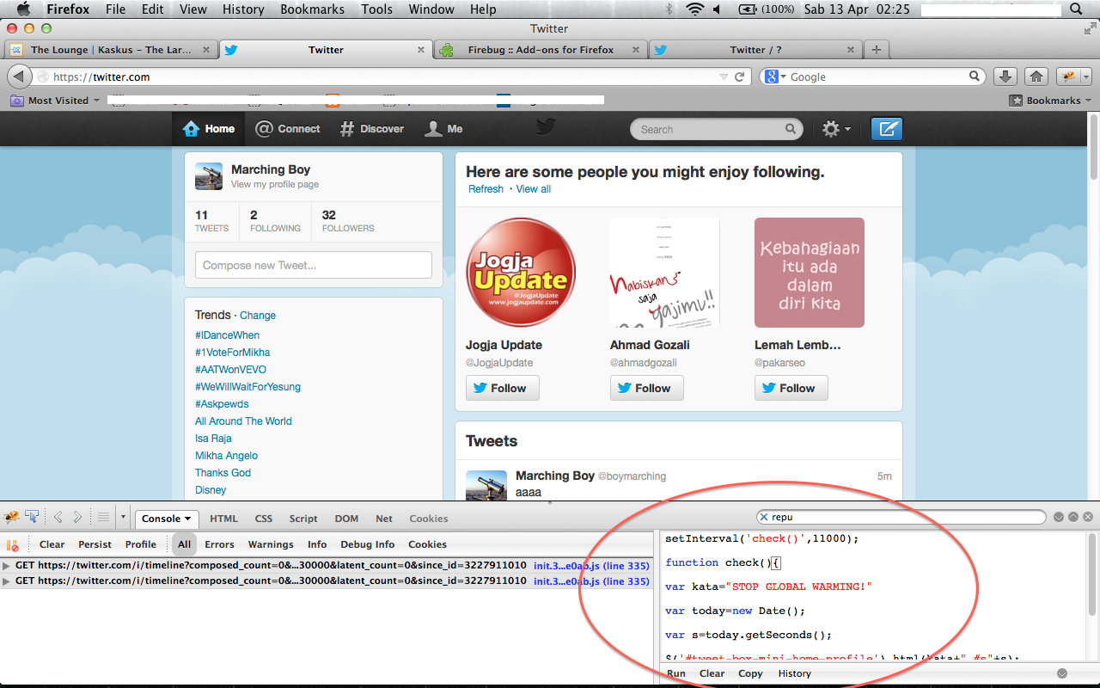Open Spotlight search in menu bar
The width and height of the screenshot is (1100, 688).
[1077, 9]
